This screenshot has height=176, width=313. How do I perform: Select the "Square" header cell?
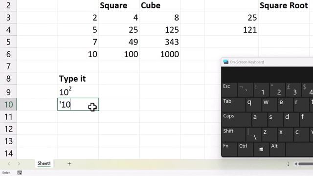pos(119,5)
